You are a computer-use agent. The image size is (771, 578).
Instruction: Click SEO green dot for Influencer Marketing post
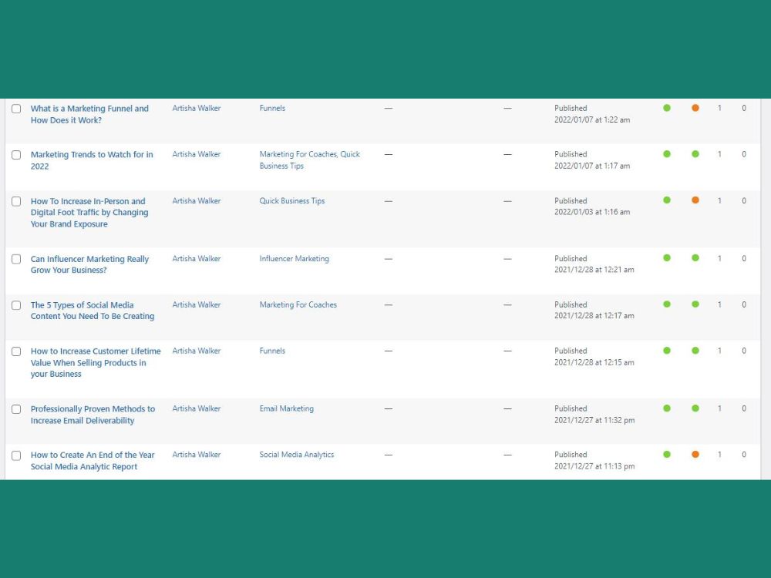pos(667,257)
